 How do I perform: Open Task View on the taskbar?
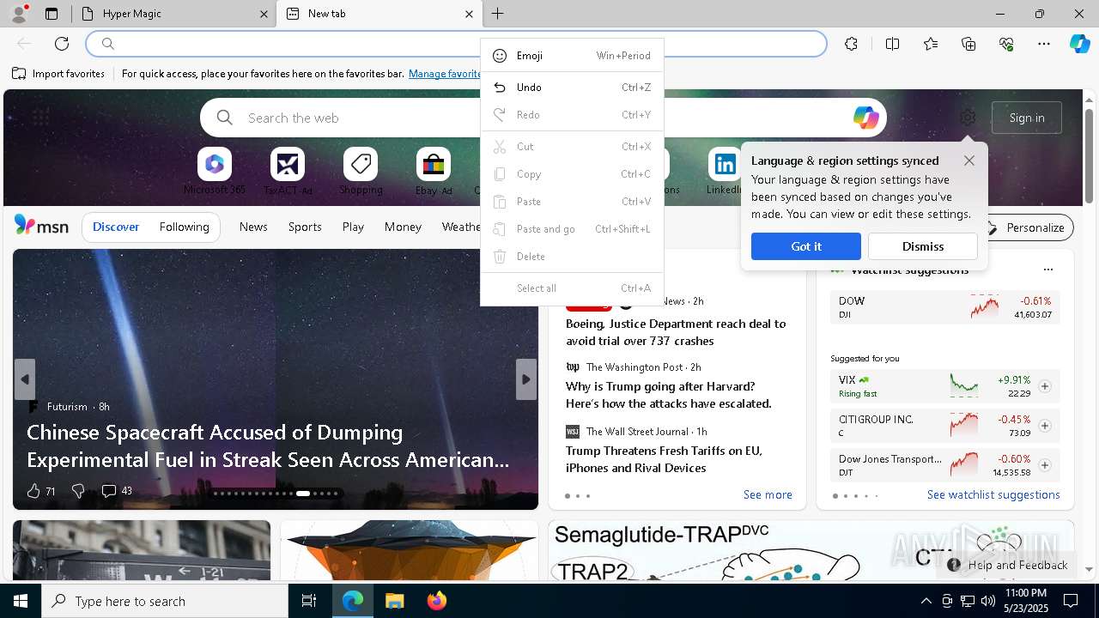point(309,601)
